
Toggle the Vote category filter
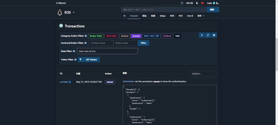pos(178,36)
